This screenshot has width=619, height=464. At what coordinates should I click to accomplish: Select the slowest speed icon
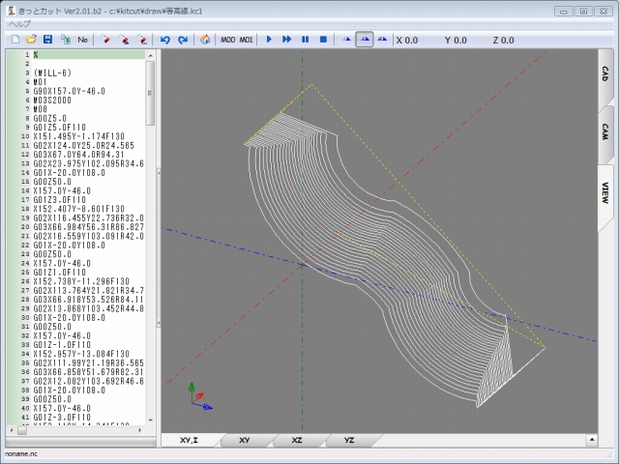pos(346,40)
